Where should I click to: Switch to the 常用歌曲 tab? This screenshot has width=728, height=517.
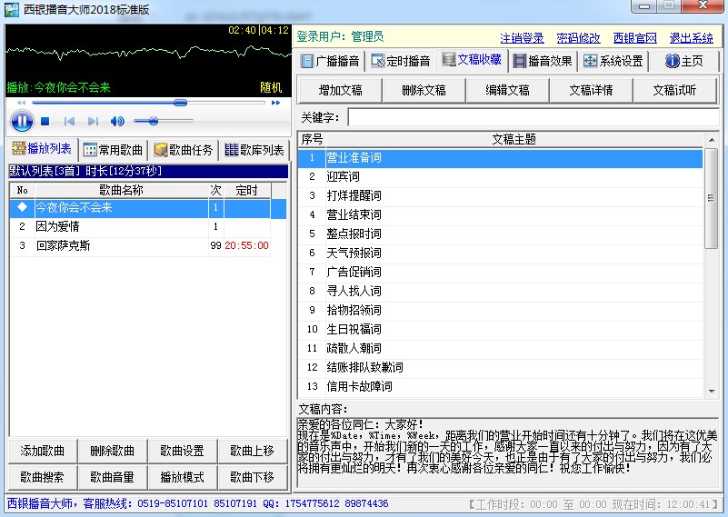(x=113, y=150)
